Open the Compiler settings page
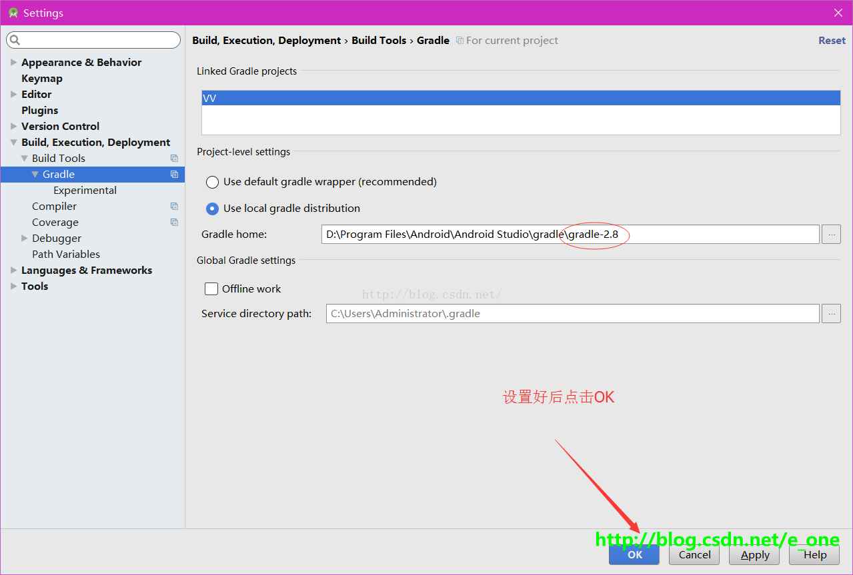The image size is (853, 575). [55, 206]
